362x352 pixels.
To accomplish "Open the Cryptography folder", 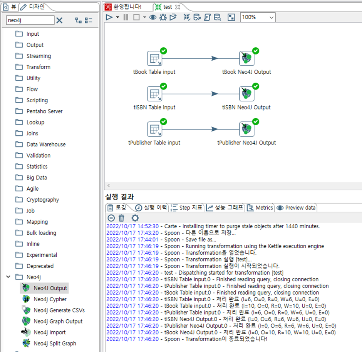I will coord(37,200).
